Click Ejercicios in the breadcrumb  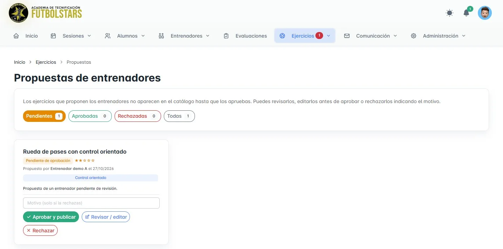[46, 62]
